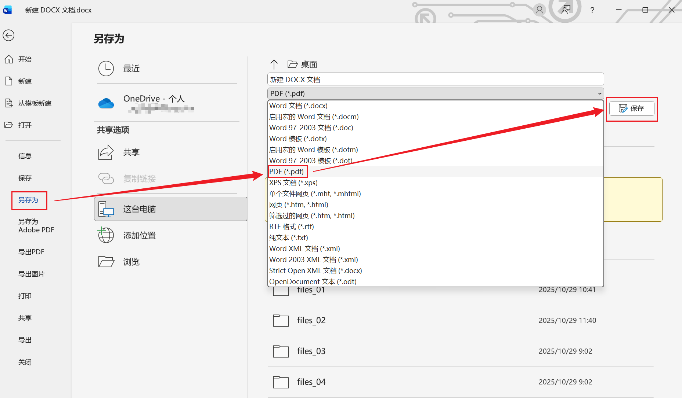Pick 纯文本 (*.txt) in type list
Viewport: 682px width, 398px height.
coord(289,237)
